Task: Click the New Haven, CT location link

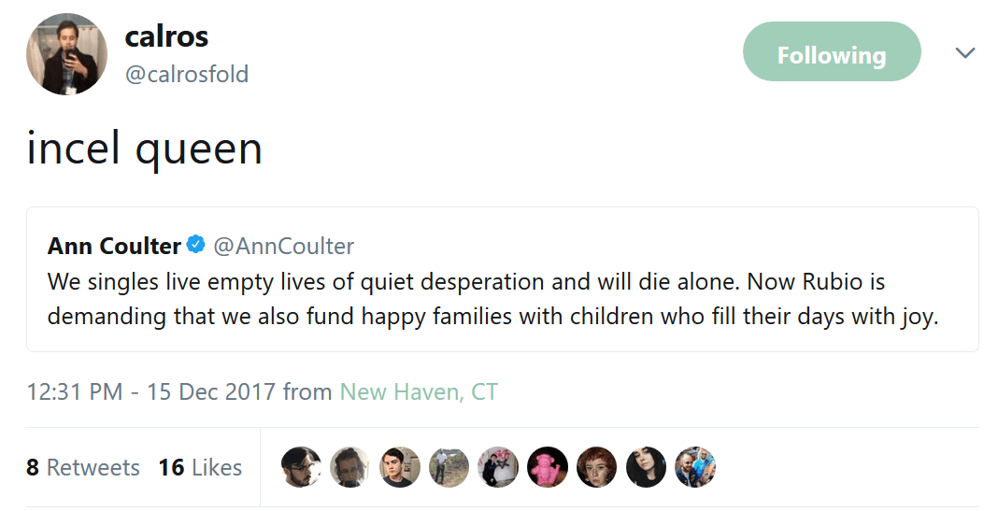Action: 419,391
